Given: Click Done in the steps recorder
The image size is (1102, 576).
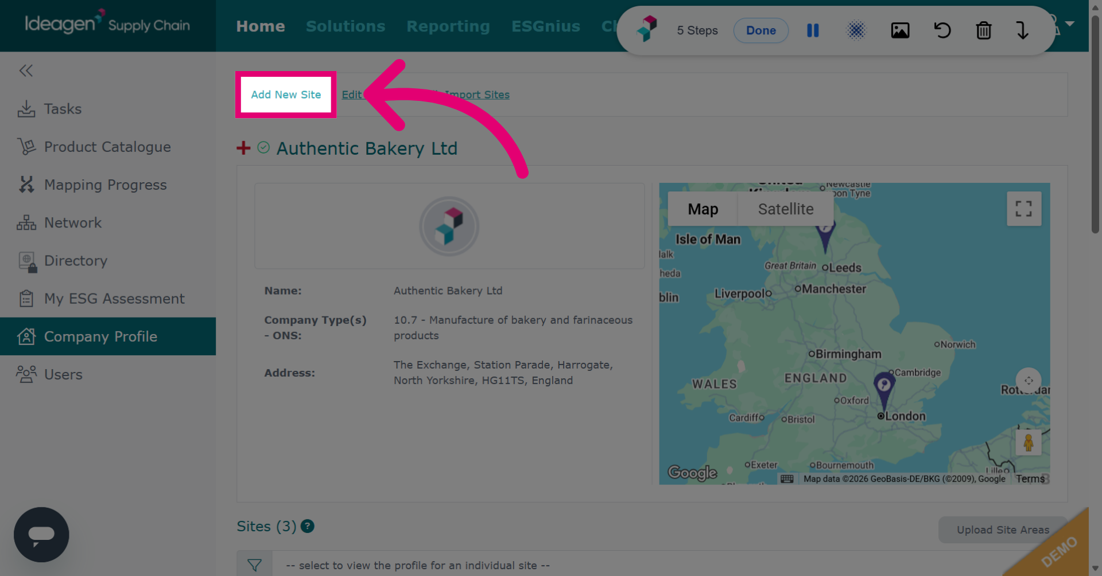Looking at the screenshot, I should point(761,30).
